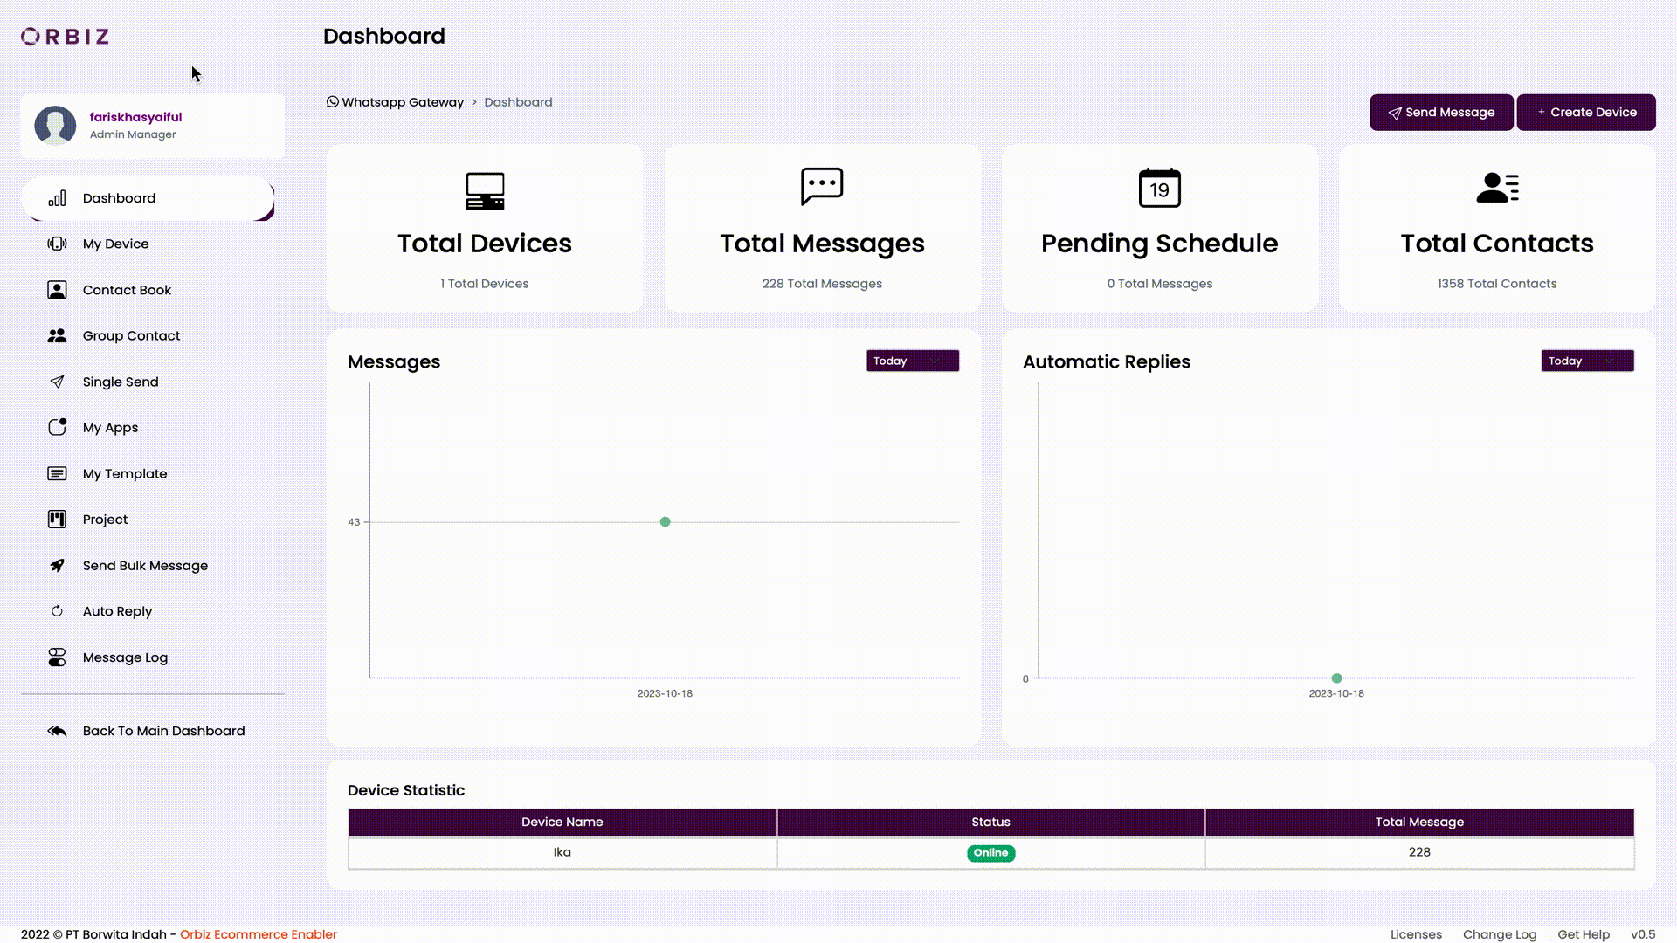Screen dimensions: 1677x943
Task: Select Dashboard in the sidebar menu
Action: pos(118,198)
